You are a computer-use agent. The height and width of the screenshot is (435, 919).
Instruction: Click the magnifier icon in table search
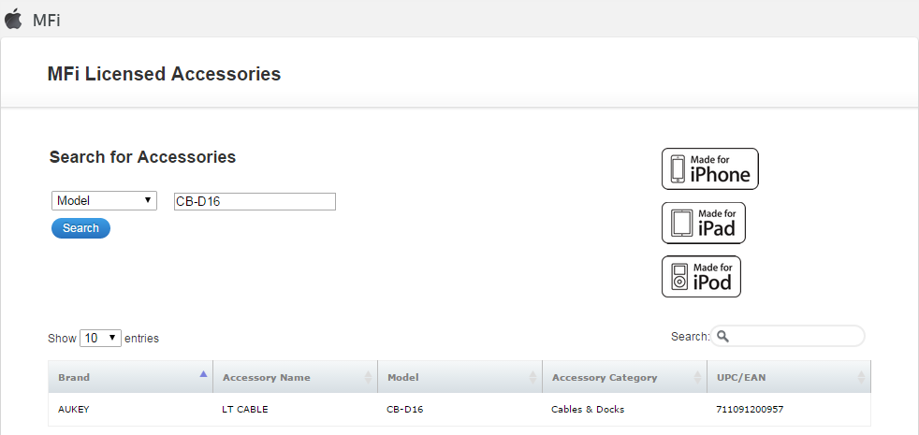(723, 337)
